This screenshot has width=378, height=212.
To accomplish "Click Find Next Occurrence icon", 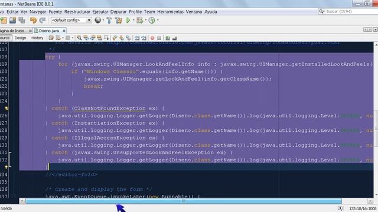I will pyautogui.click(x=93, y=38).
